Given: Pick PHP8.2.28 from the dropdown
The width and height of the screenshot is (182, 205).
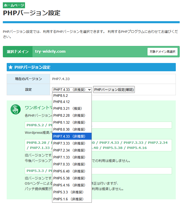Looking at the screenshot, I should click(x=72, y=115).
